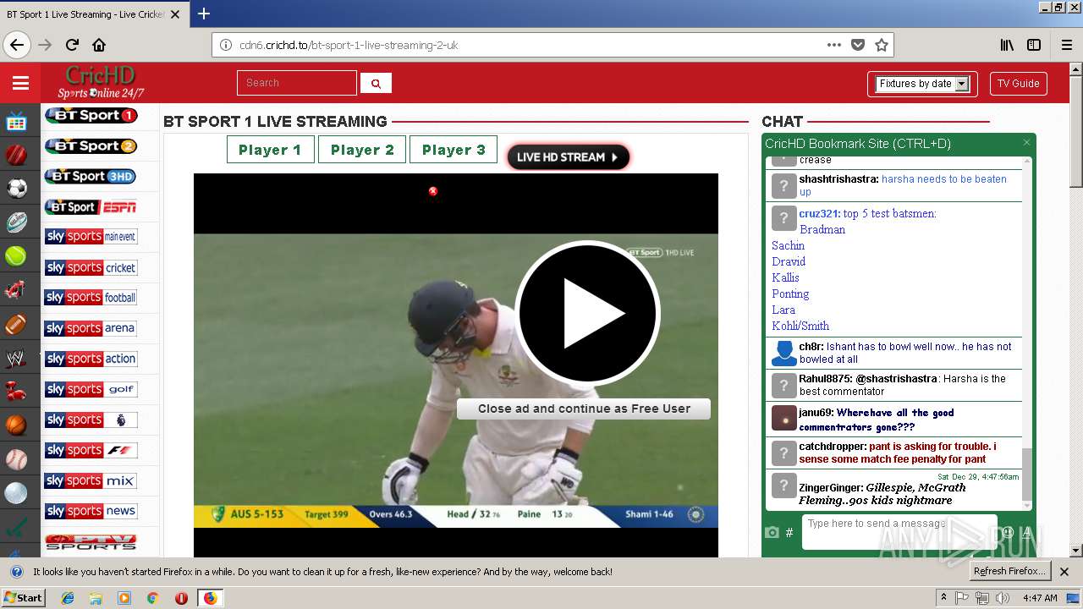Click the LIVE HD STREAM button
1083x609 pixels.
[x=568, y=156]
